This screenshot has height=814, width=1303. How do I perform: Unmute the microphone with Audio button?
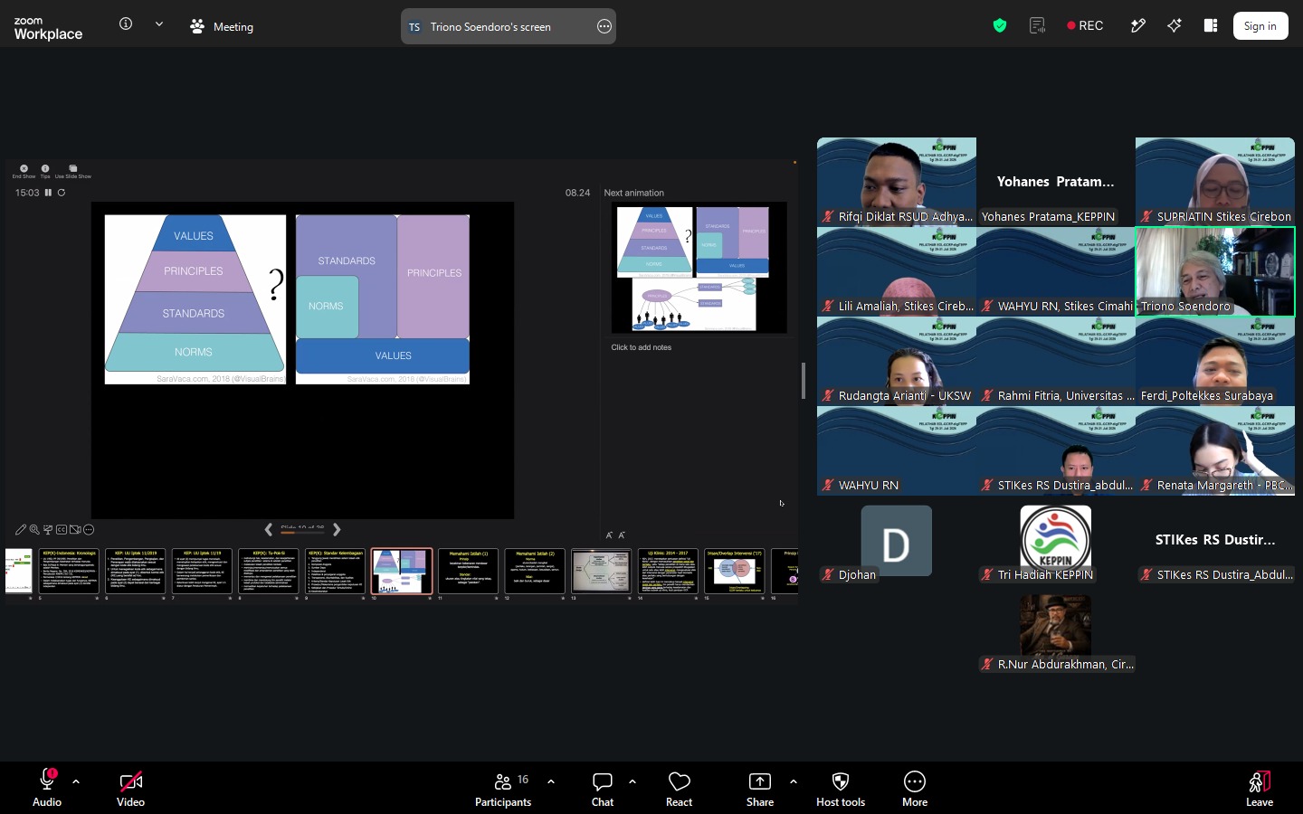pyautogui.click(x=47, y=788)
